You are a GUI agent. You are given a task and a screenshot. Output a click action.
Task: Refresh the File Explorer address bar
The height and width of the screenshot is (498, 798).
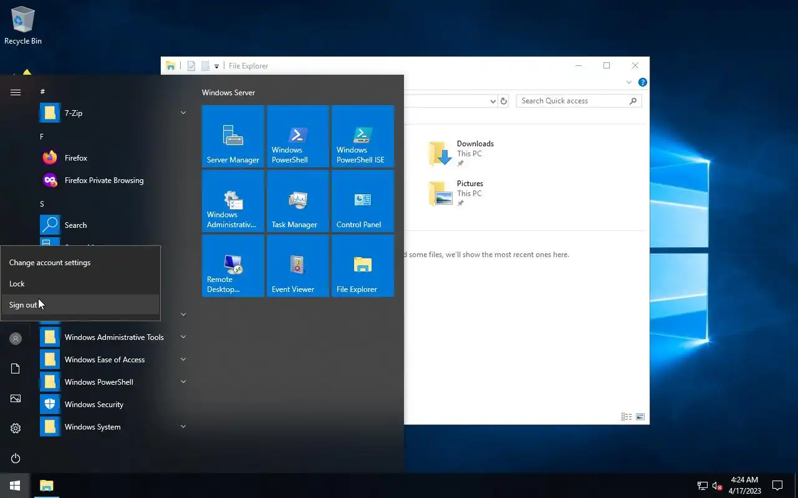(x=504, y=101)
